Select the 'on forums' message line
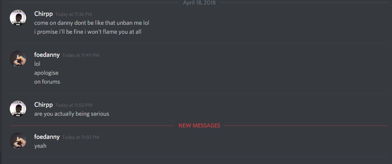The height and width of the screenshot is (164, 392). [47, 82]
